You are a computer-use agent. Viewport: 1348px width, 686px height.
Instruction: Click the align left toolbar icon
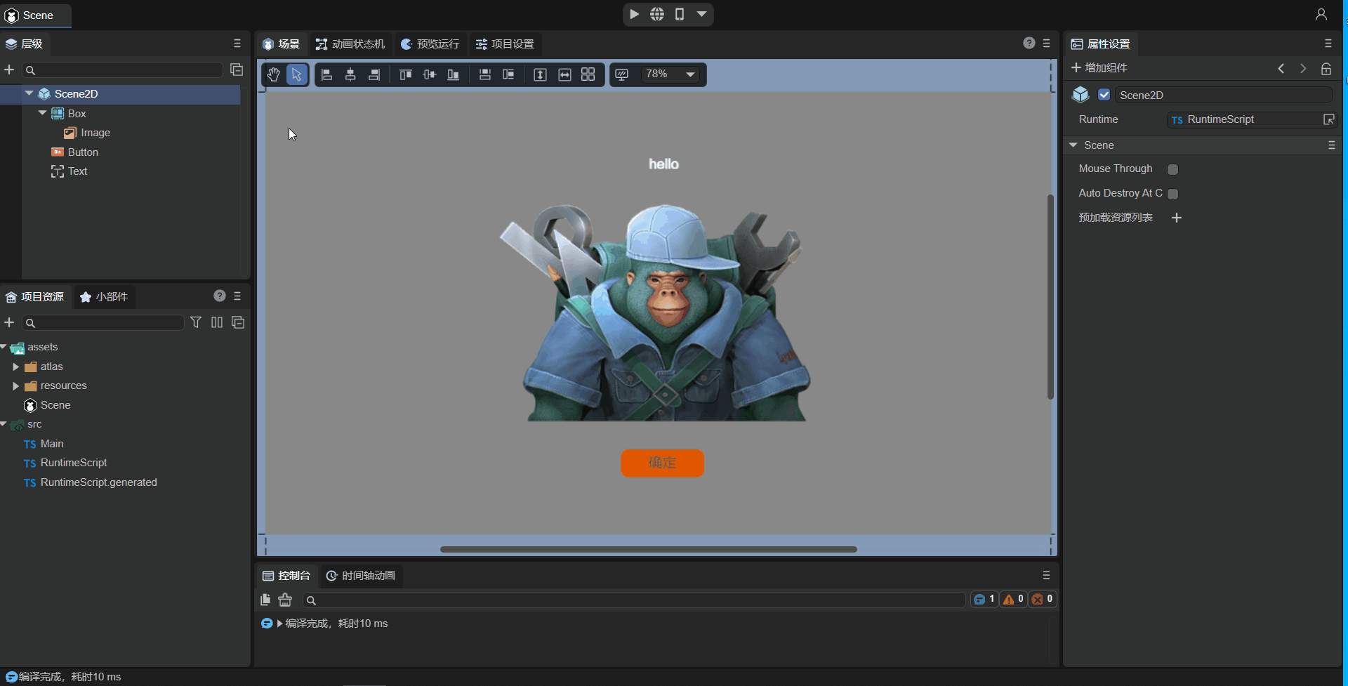326,74
